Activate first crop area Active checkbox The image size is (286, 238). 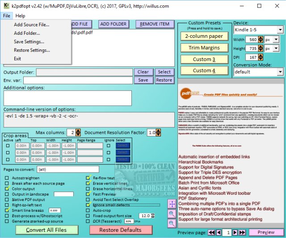pyautogui.click(x=8, y=146)
